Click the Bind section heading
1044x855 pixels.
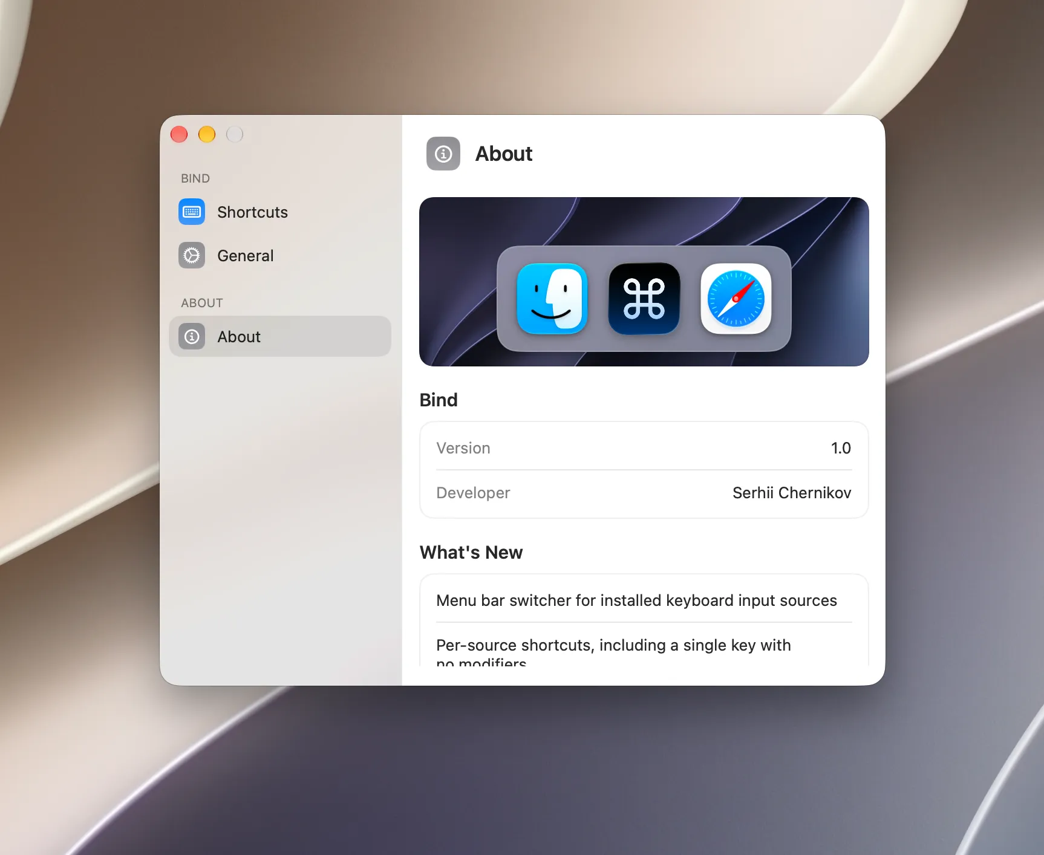pyautogui.click(x=439, y=400)
